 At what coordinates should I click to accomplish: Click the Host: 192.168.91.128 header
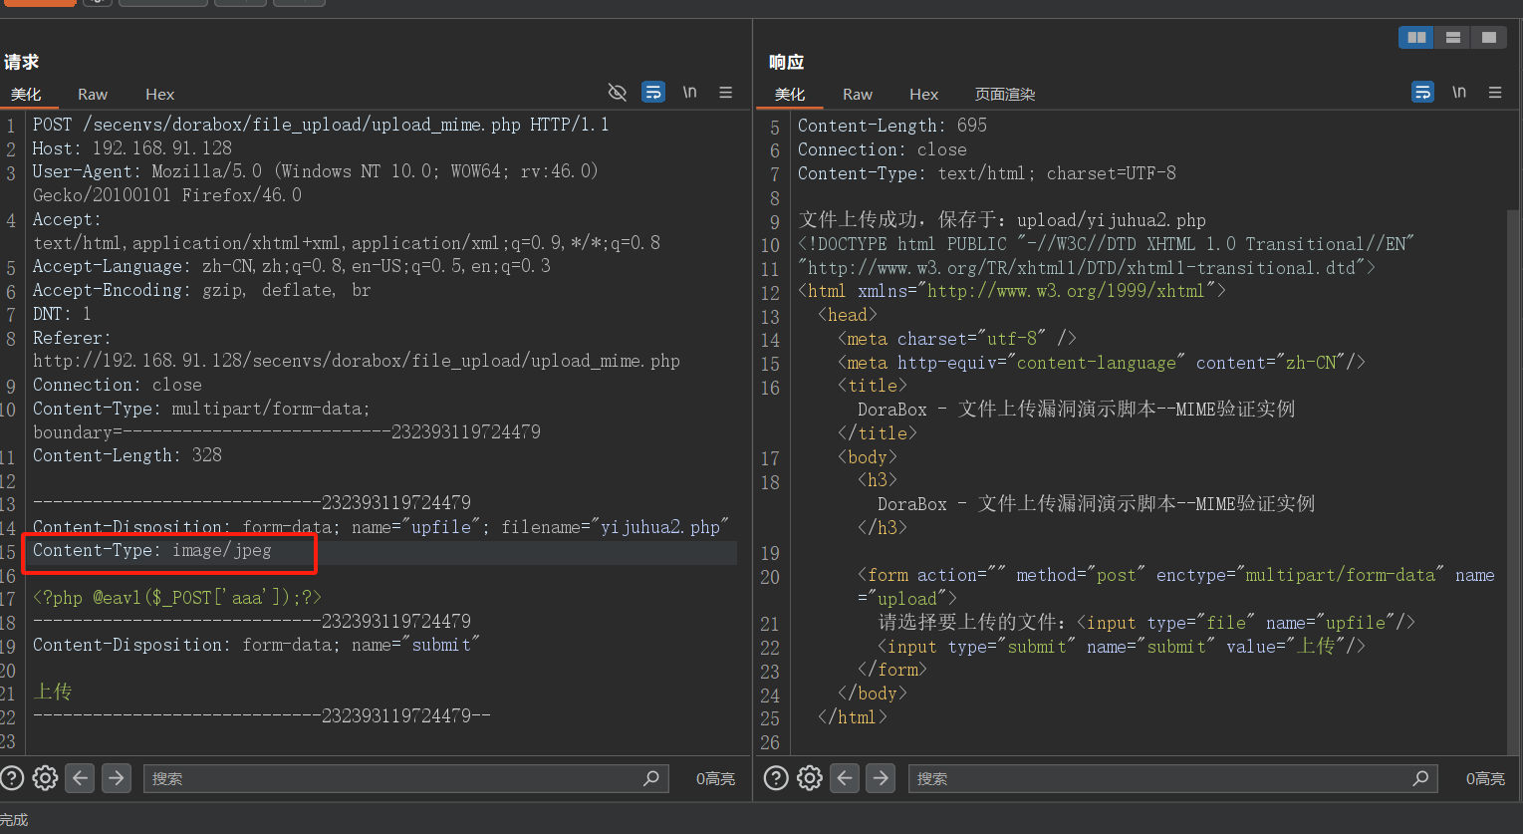(132, 148)
